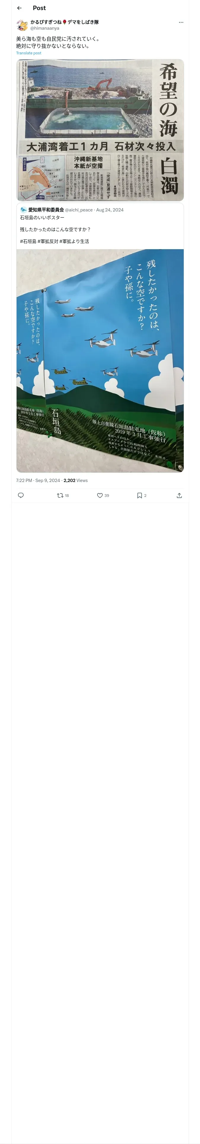This screenshot has width=200, height=1144.
Task: Click the #軍拡より生活 hashtag
Action: (74, 241)
